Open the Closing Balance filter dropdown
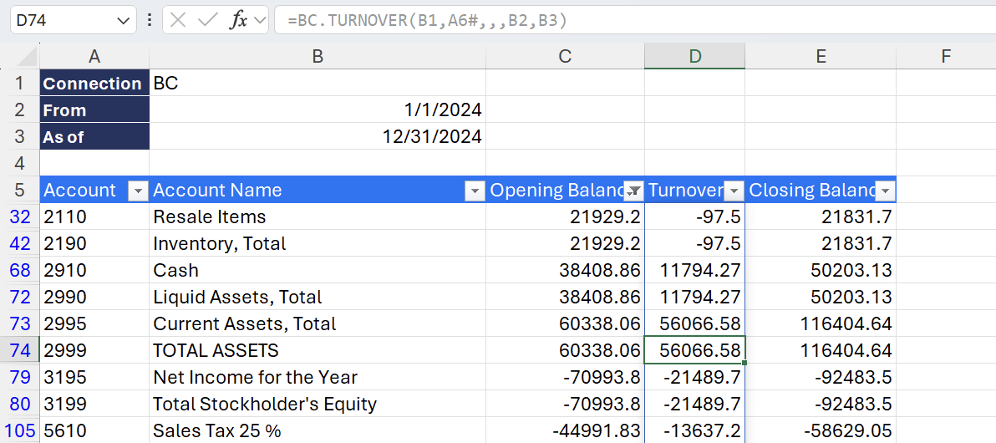996x443 pixels. [885, 191]
